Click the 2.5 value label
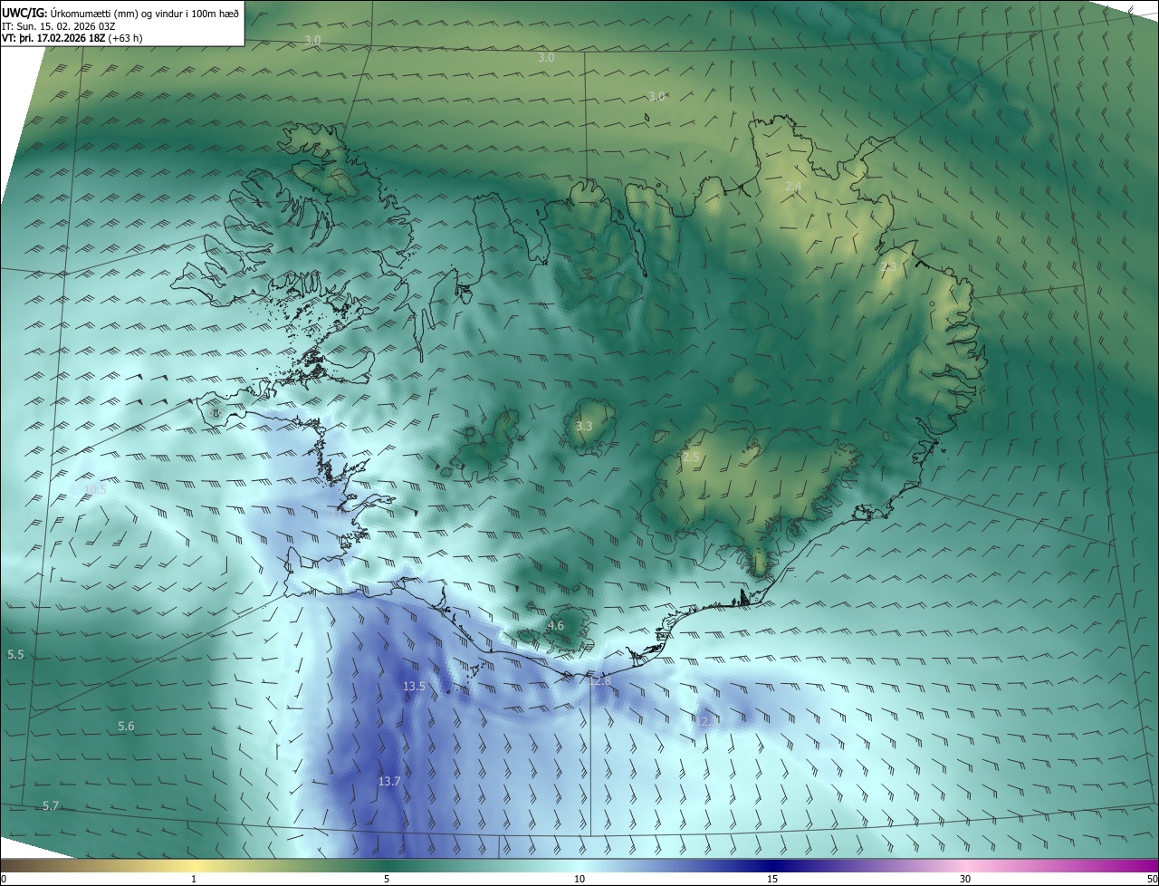Viewport: 1159px width, 886px height. (x=691, y=457)
